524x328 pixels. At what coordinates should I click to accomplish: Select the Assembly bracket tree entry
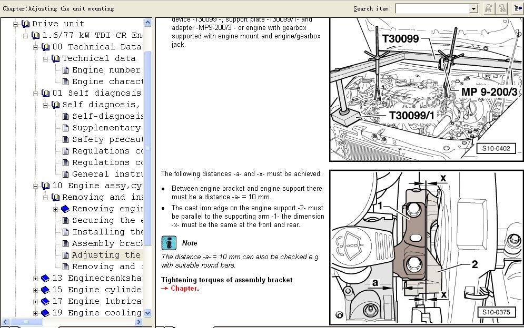coord(107,243)
